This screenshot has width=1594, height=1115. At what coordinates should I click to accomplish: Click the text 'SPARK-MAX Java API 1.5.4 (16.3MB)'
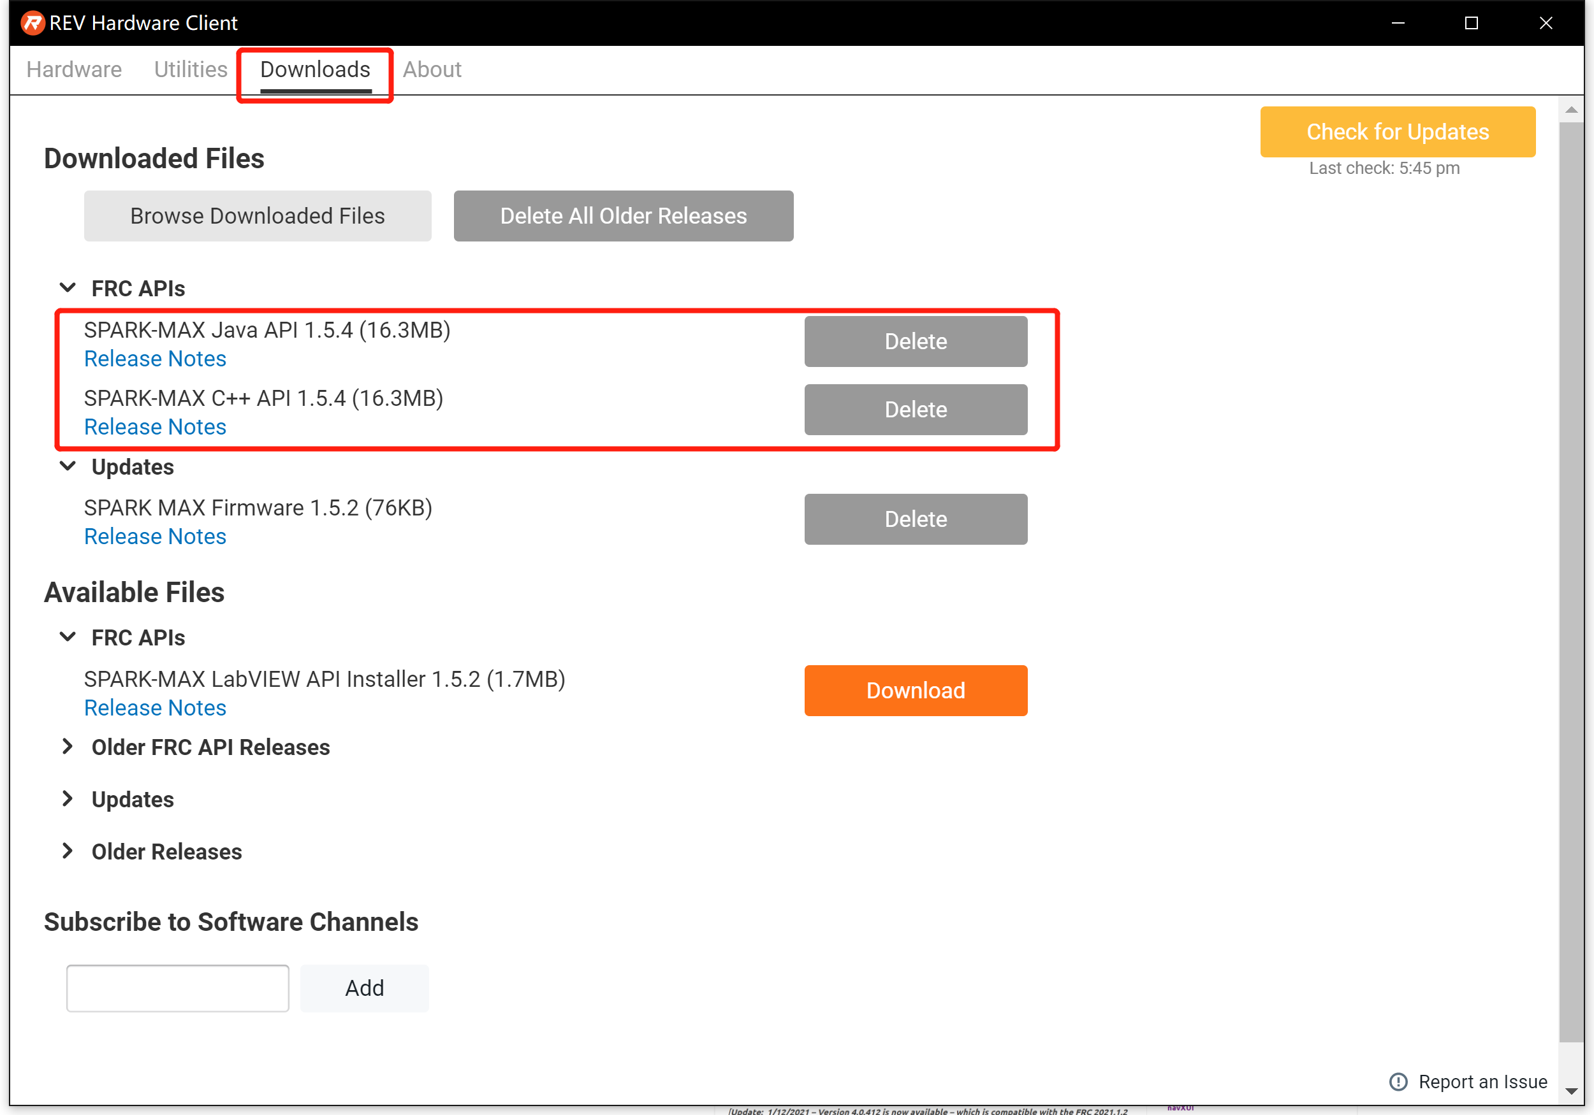[267, 329]
